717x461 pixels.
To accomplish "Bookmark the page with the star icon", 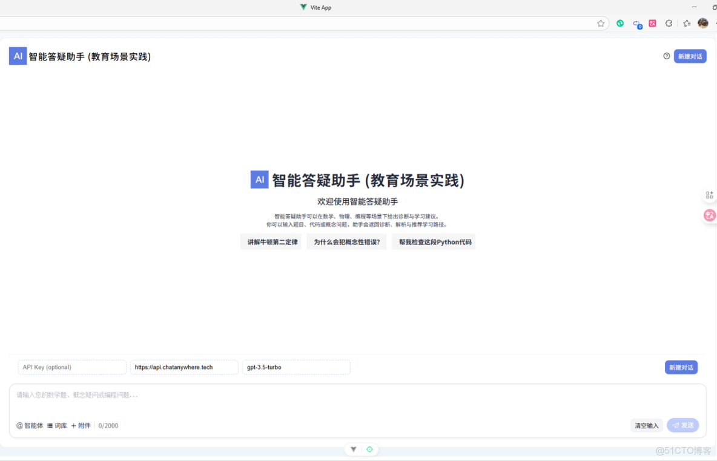I will pos(600,23).
